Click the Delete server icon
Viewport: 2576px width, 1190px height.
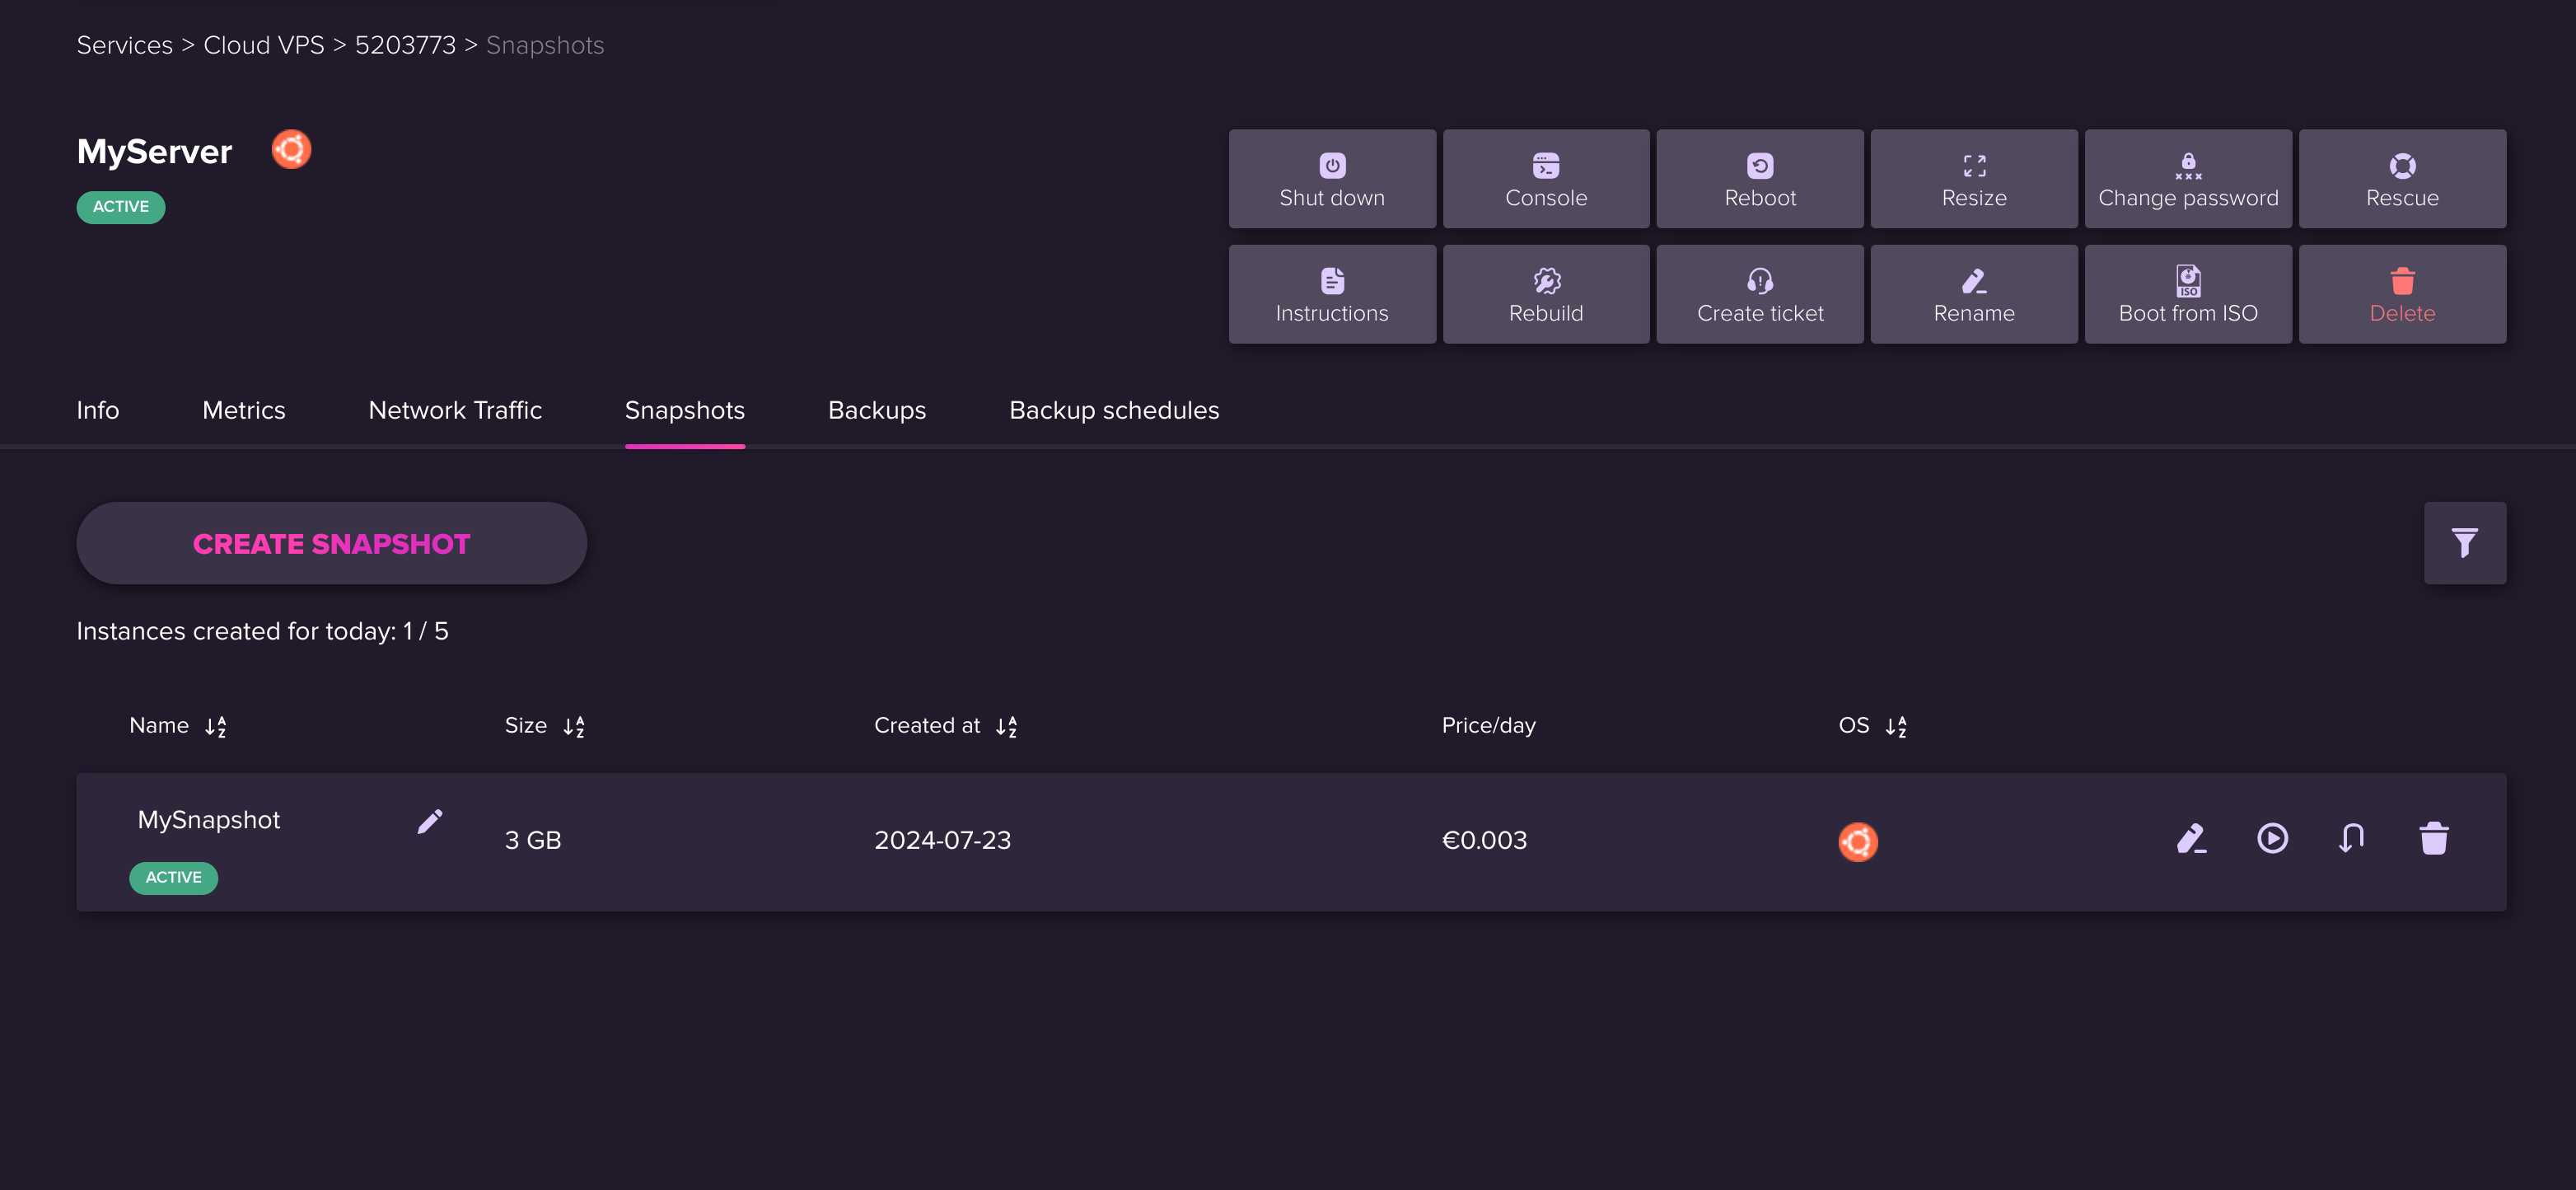(x=2402, y=294)
